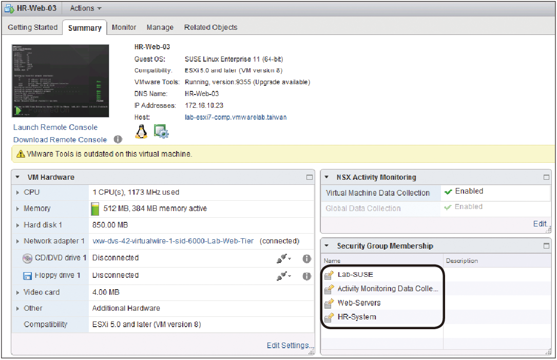Click info icon next to Download Remote Console
Viewport: 557px width, 360px height.
(118, 140)
